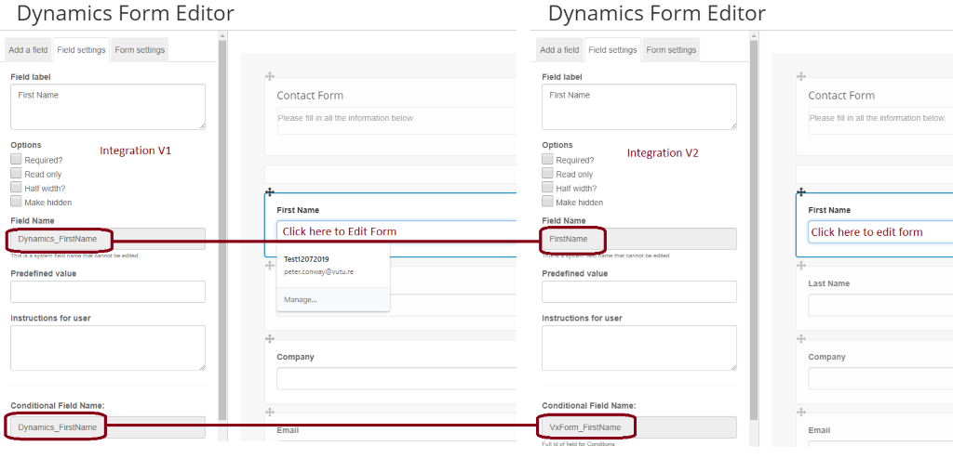This screenshot has height=459, width=953.
Task: Click the move handle above right Company field
Action: point(801,339)
